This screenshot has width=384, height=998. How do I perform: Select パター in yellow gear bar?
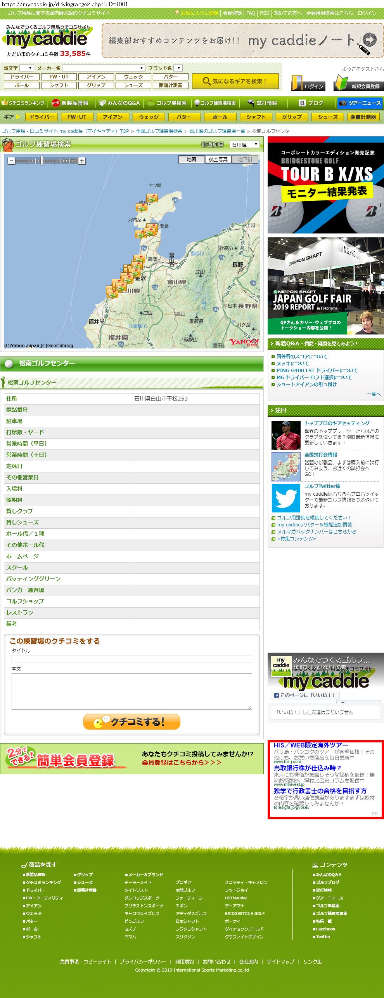point(184,117)
